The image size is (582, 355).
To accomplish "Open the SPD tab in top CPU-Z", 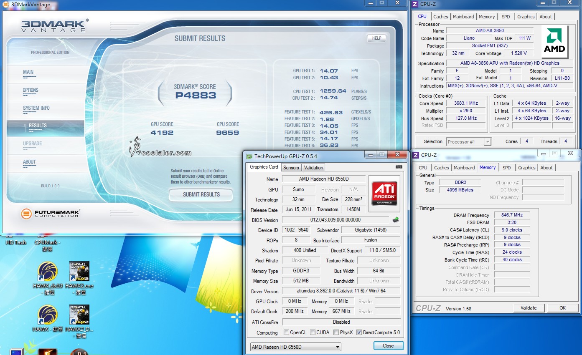I will point(506,17).
